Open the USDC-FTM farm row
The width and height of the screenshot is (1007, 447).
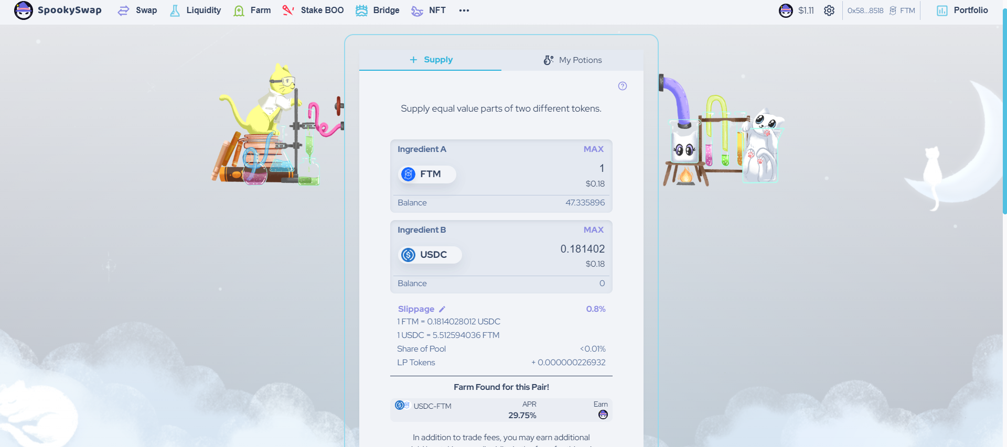point(501,410)
